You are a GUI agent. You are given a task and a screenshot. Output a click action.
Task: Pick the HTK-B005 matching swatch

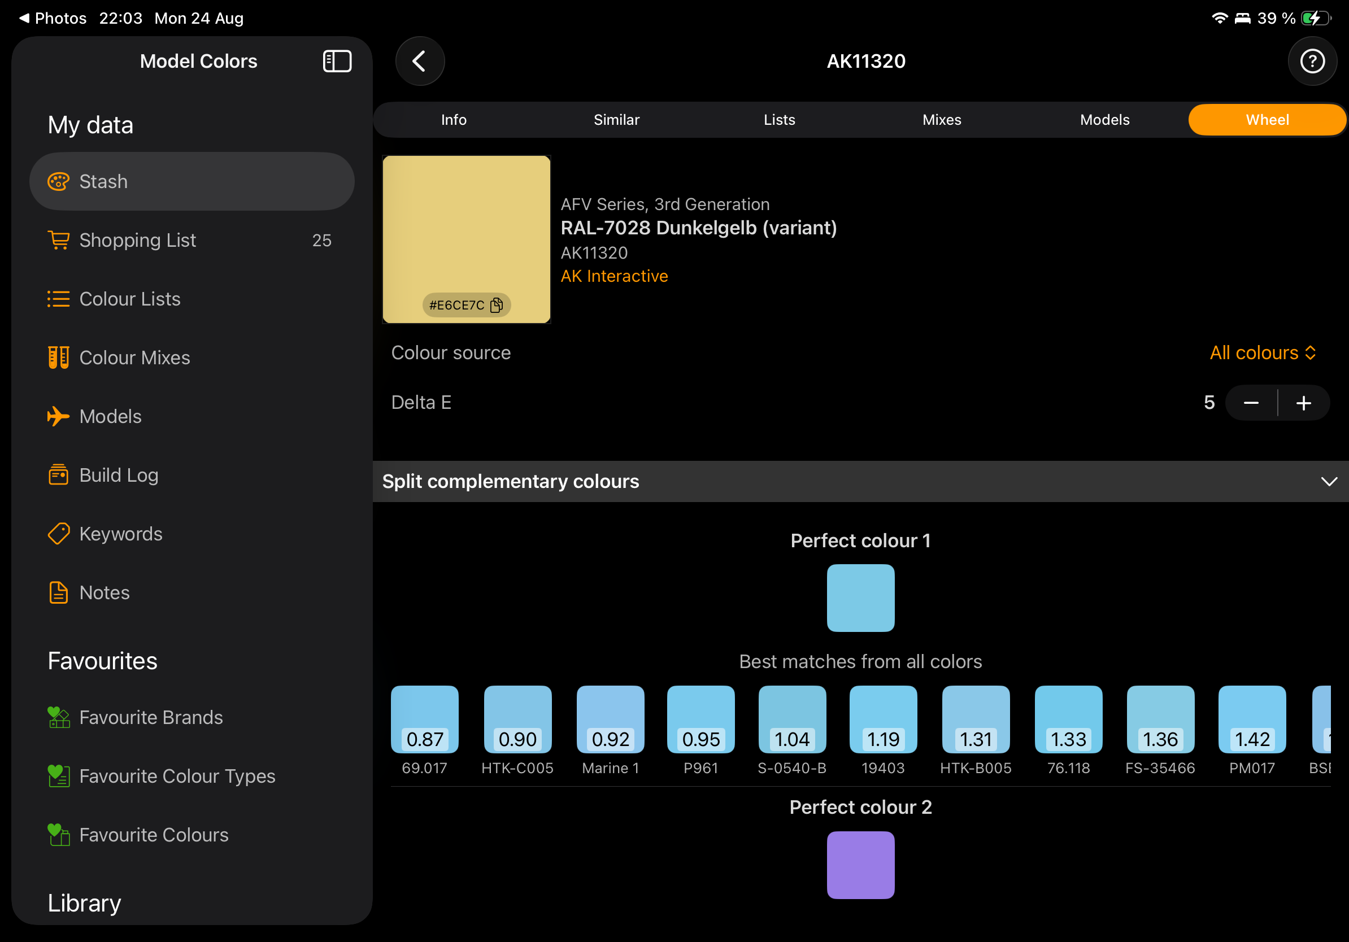click(x=976, y=719)
